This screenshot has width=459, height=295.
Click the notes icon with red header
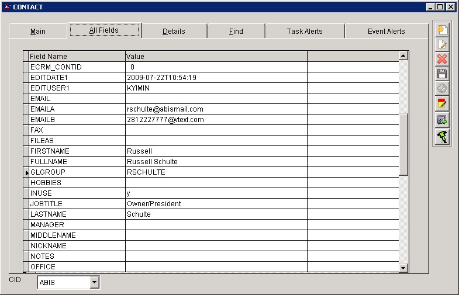442,104
